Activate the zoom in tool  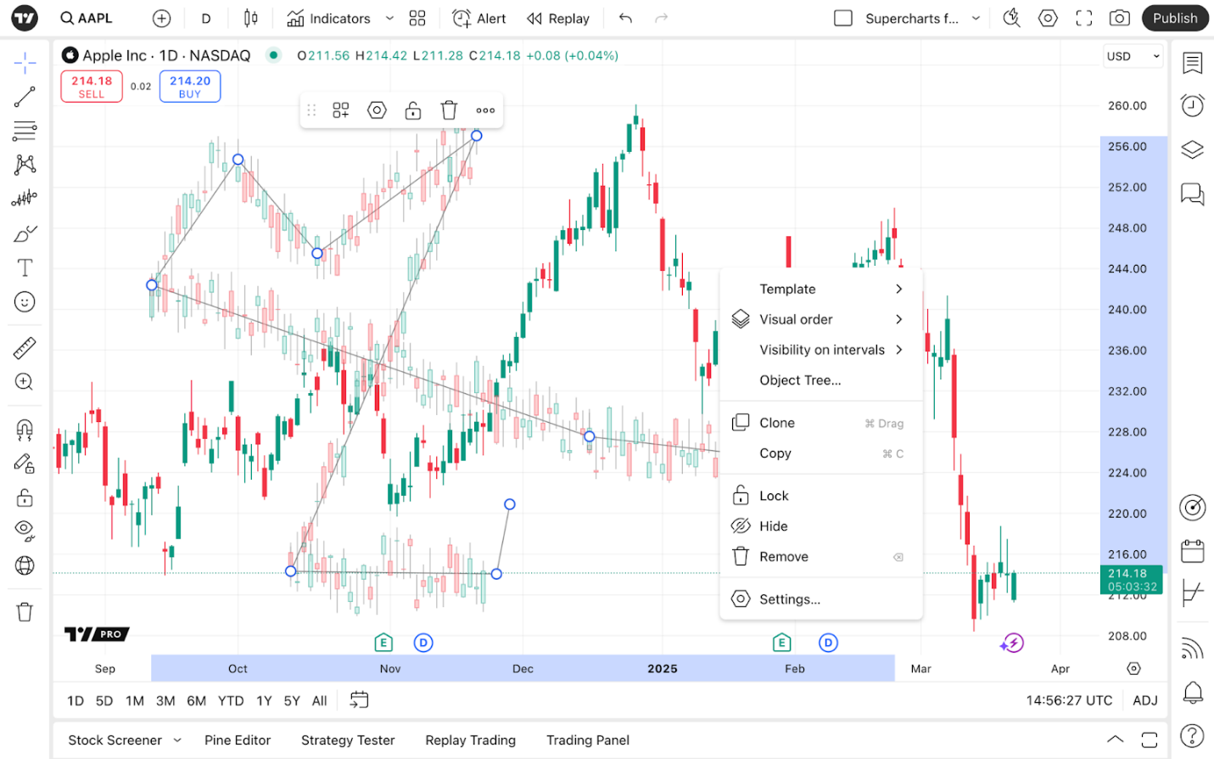25,381
